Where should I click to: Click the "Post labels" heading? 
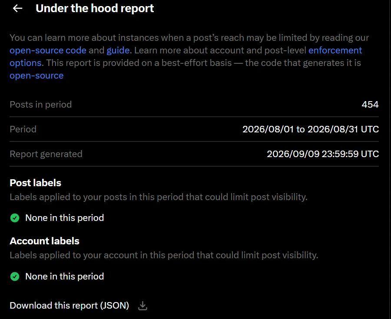click(36, 183)
